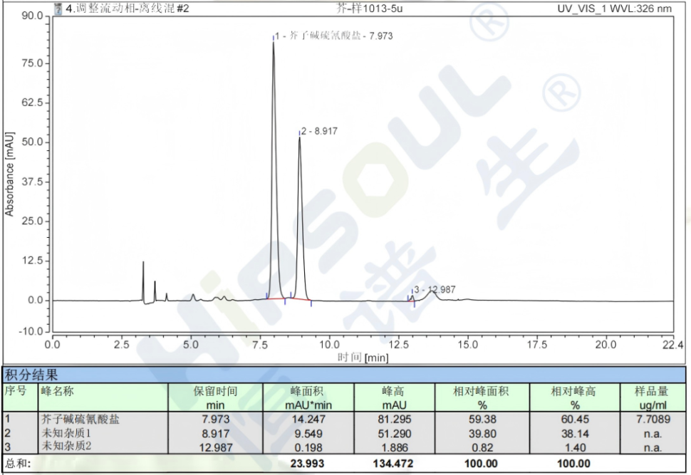Select the 芥子碱硫氰酸盐 name cell in table
Viewport: 691px width, 475px height.
pyautogui.click(x=80, y=419)
